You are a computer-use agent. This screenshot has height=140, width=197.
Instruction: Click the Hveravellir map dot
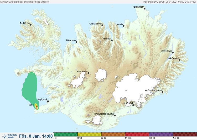pos(89,73)
